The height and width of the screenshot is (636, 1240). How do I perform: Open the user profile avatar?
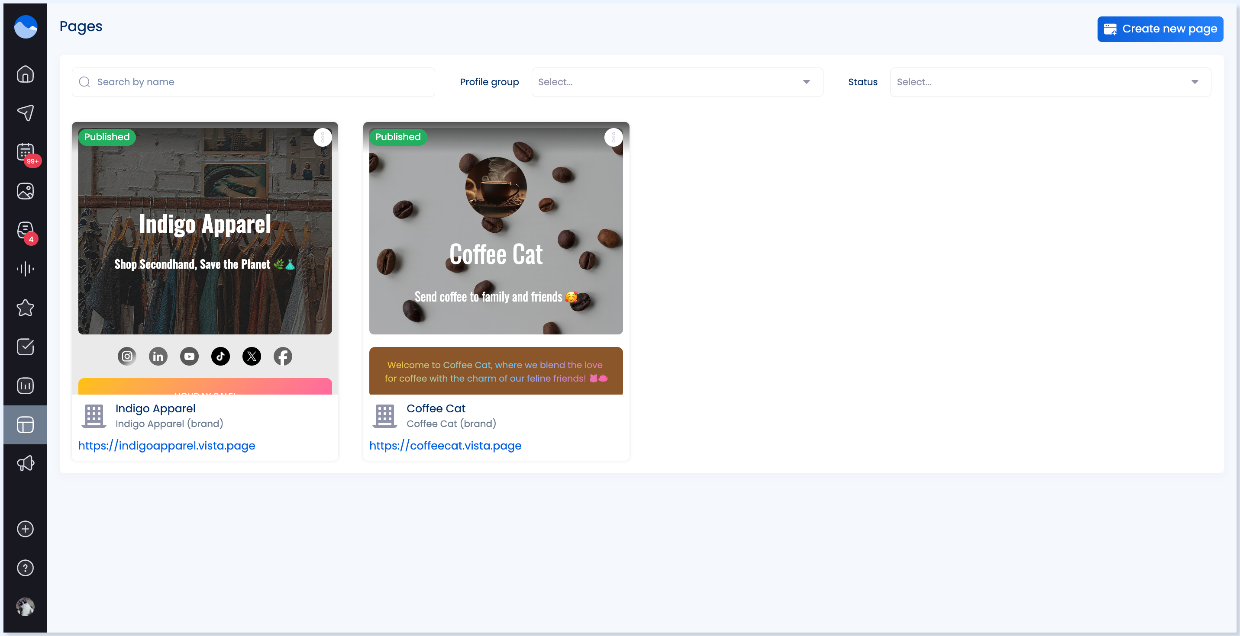(x=26, y=607)
